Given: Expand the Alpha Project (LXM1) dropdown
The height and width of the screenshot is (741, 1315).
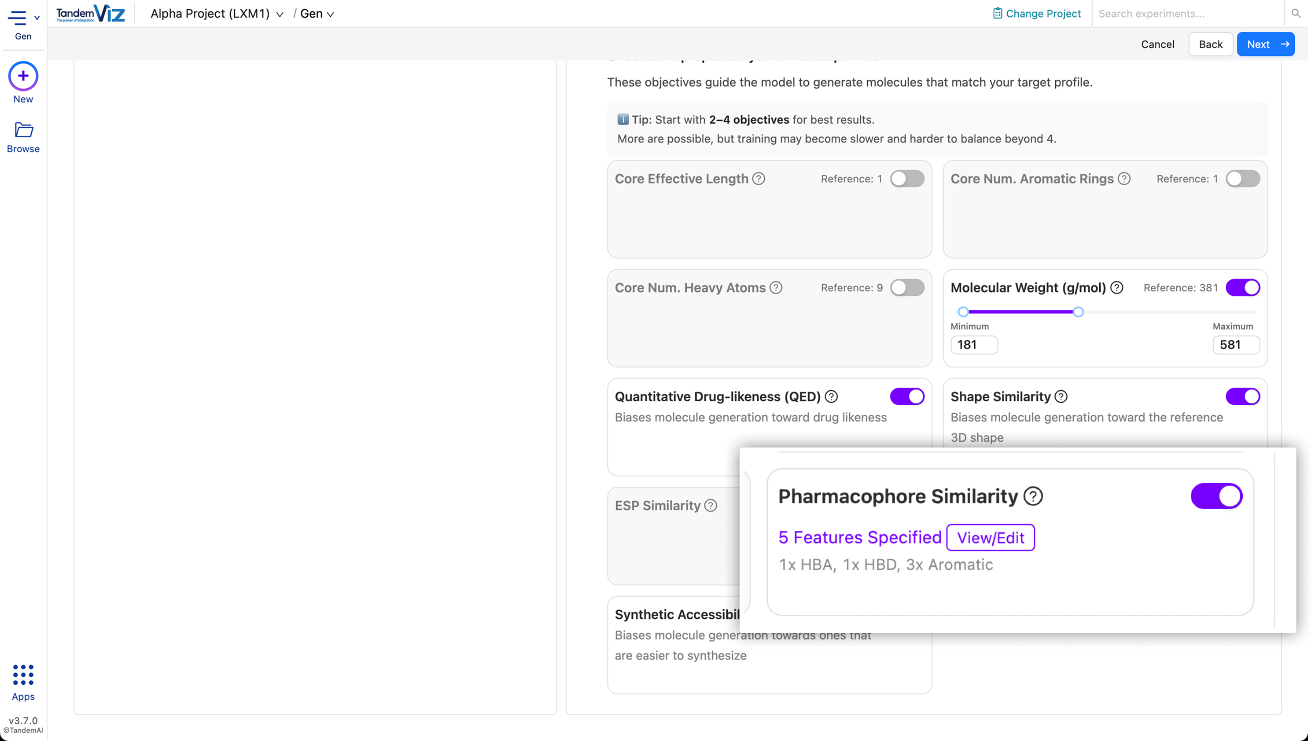Looking at the screenshot, I should point(217,14).
